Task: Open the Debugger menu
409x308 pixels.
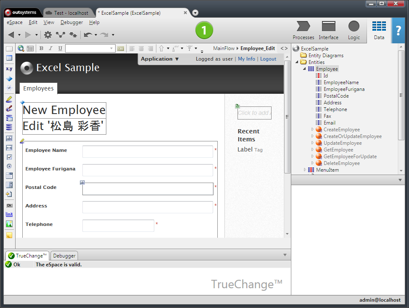Action: (72, 22)
